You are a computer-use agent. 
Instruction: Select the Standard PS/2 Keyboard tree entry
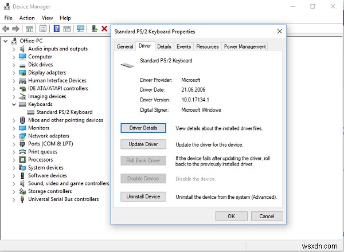pyautogui.click(x=64, y=112)
